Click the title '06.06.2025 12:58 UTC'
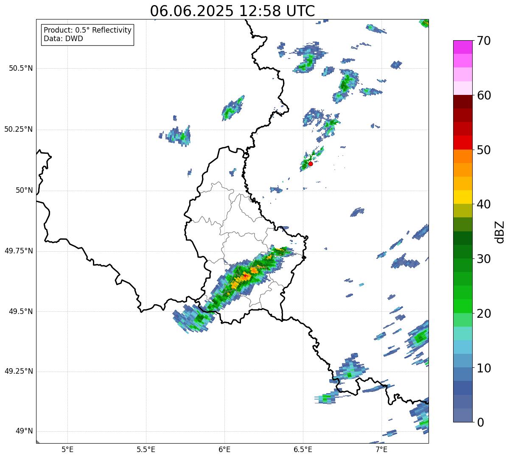The height and width of the screenshot is (458, 510). [x=233, y=11]
